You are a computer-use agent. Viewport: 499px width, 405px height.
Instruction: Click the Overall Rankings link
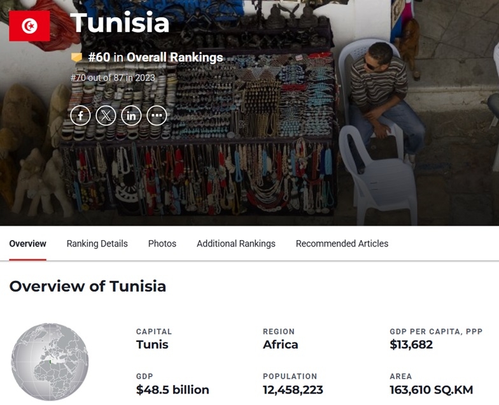pos(174,57)
